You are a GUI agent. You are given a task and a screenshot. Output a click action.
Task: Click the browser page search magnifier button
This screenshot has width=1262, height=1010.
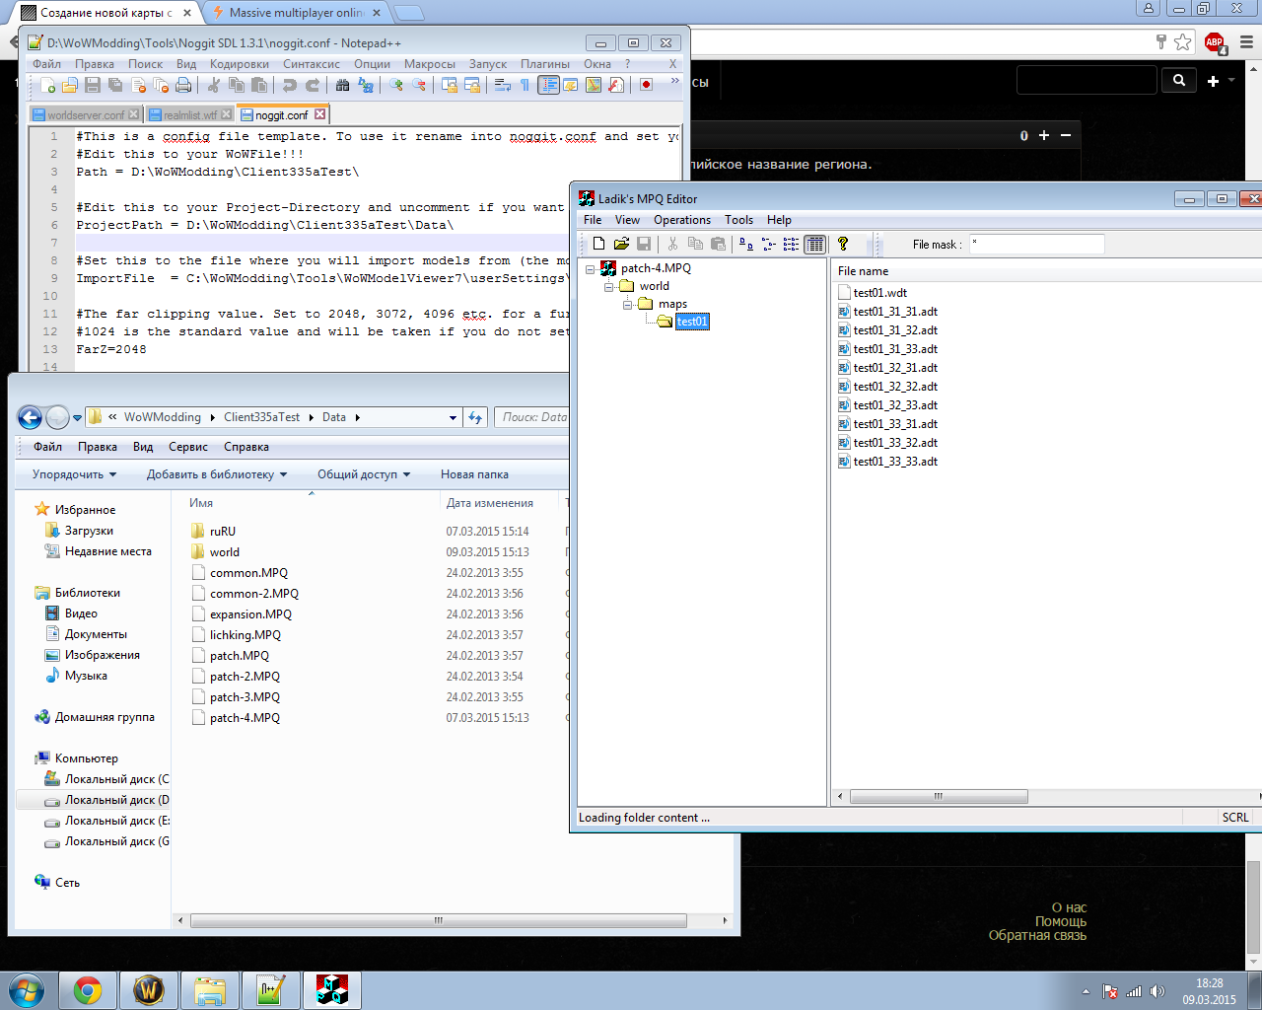[1179, 80]
